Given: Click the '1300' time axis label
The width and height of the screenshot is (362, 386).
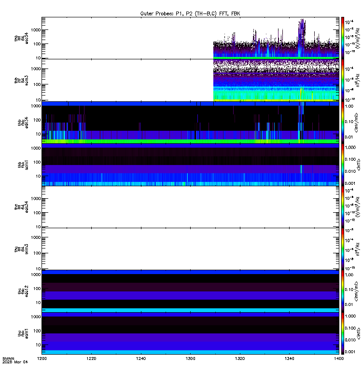Looking at the screenshot, I should (190, 358).
